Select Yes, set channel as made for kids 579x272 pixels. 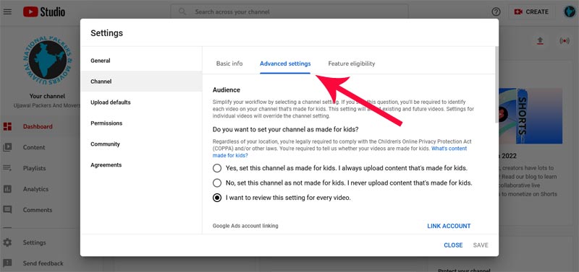[217, 169]
